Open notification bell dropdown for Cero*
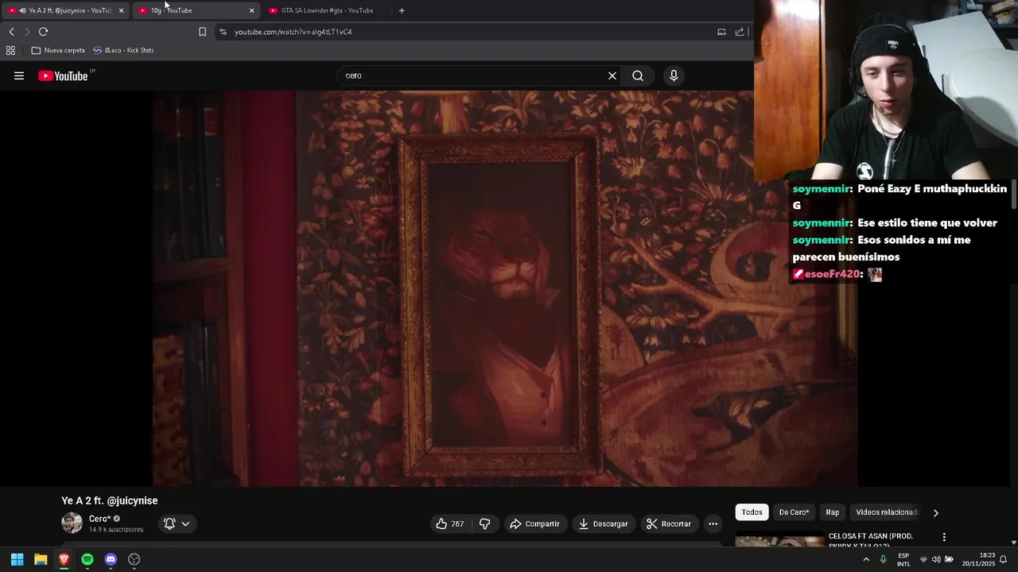Screen dimensions: 1018x572 click(177, 524)
